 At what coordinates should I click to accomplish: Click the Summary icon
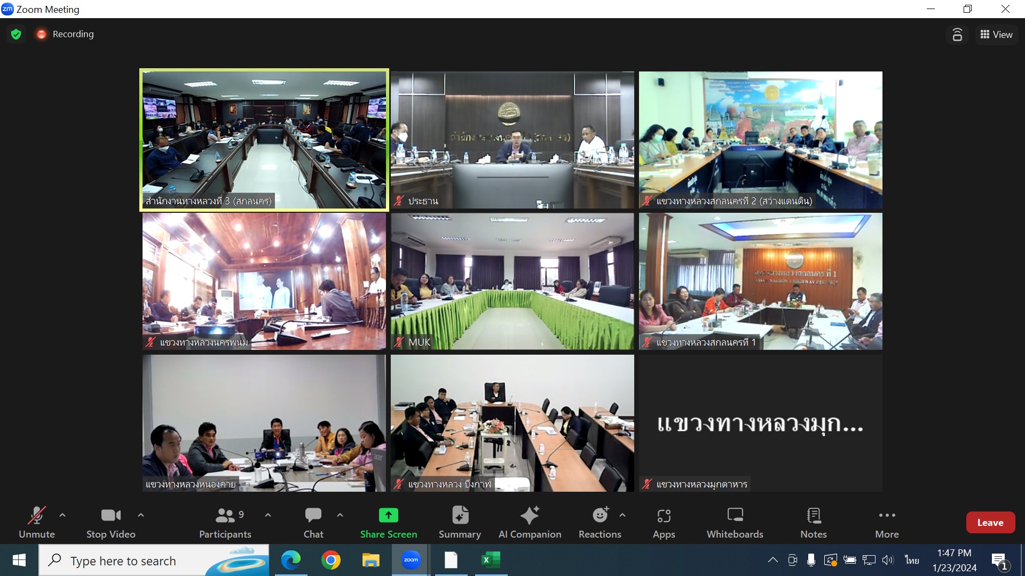[x=460, y=522]
